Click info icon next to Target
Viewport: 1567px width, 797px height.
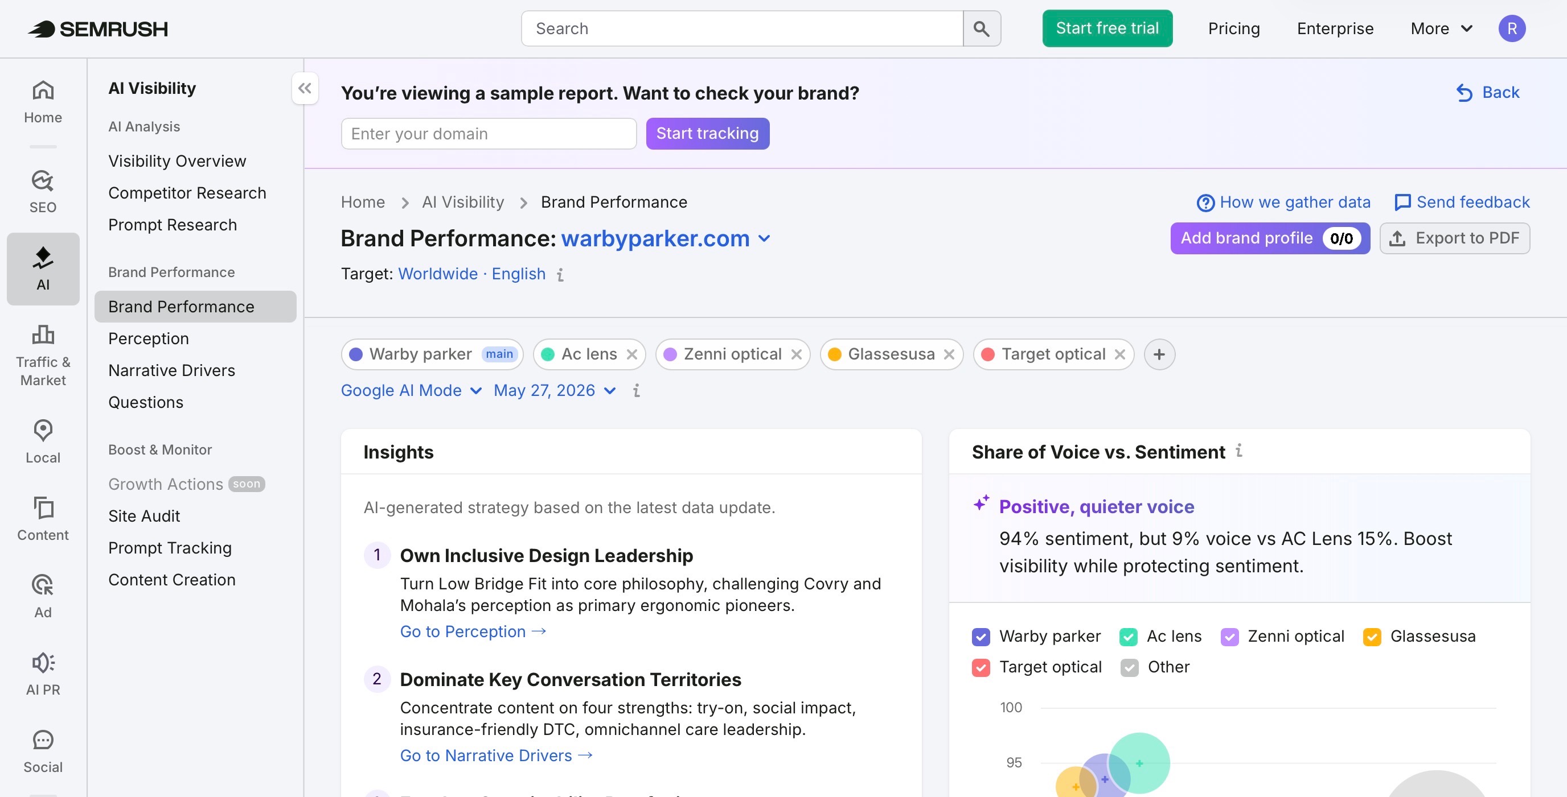(x=560, y=275)
